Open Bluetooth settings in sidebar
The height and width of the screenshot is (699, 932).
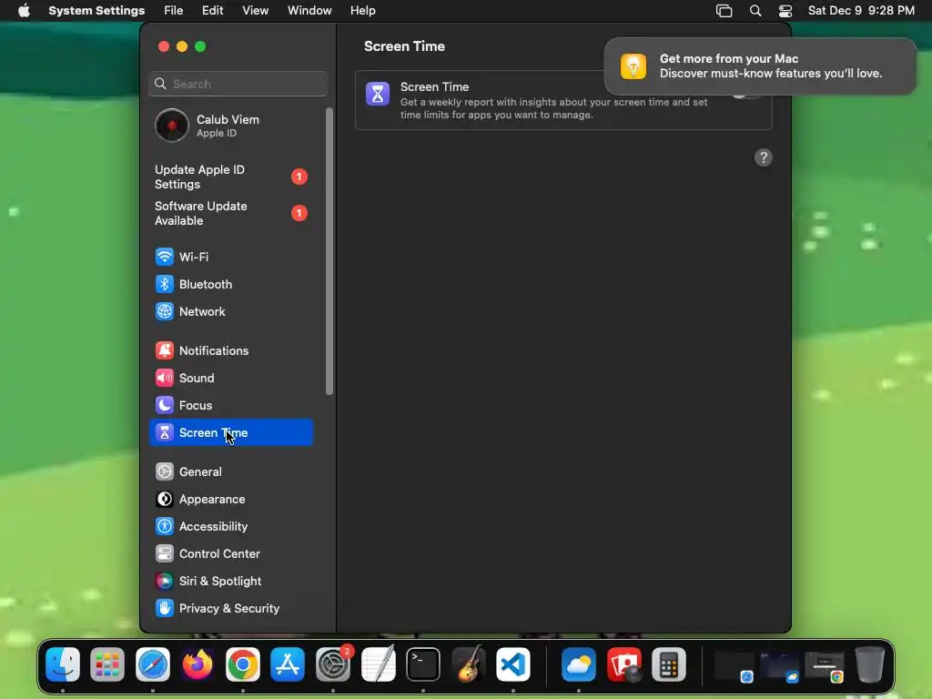[230, 284]
